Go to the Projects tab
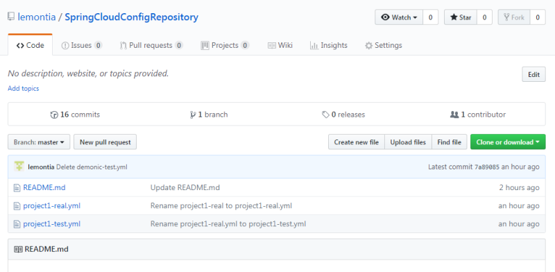555x272 pixels. (225, 45)
